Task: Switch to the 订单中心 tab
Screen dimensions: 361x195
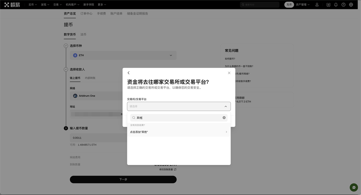Action: [x=86, y=13]
